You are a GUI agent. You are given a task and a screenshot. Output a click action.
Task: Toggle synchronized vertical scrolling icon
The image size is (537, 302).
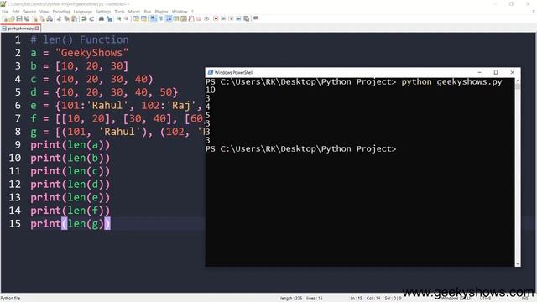click(136, 18)
